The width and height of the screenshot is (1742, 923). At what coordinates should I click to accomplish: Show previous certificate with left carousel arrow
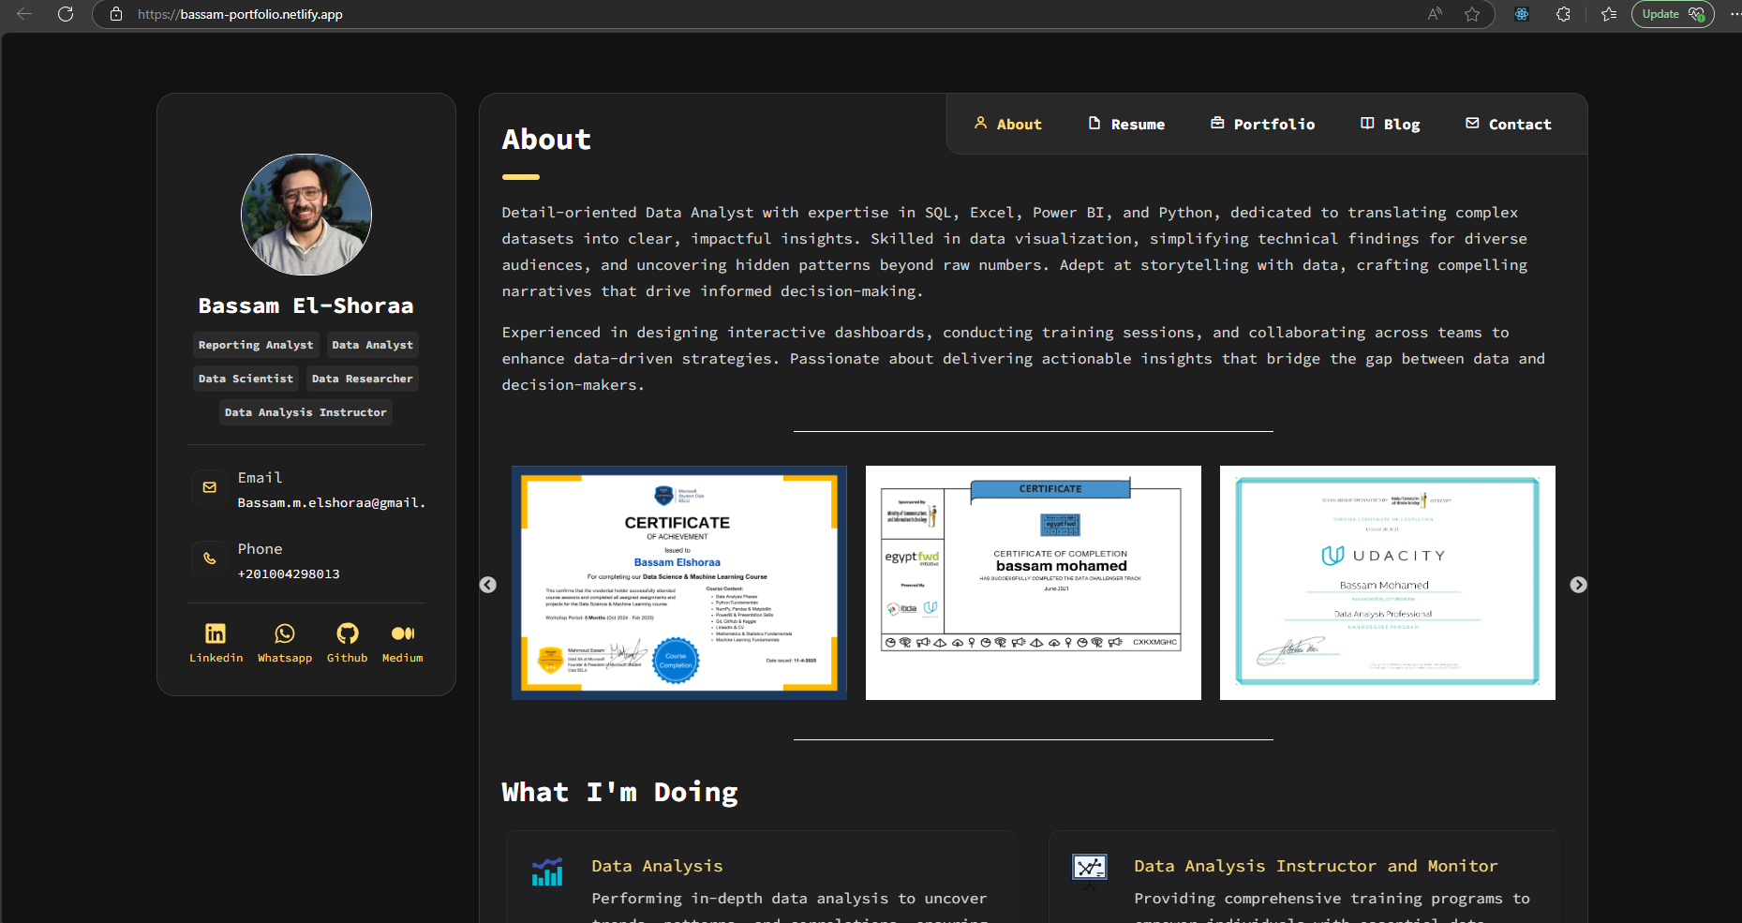coord(488,585)
